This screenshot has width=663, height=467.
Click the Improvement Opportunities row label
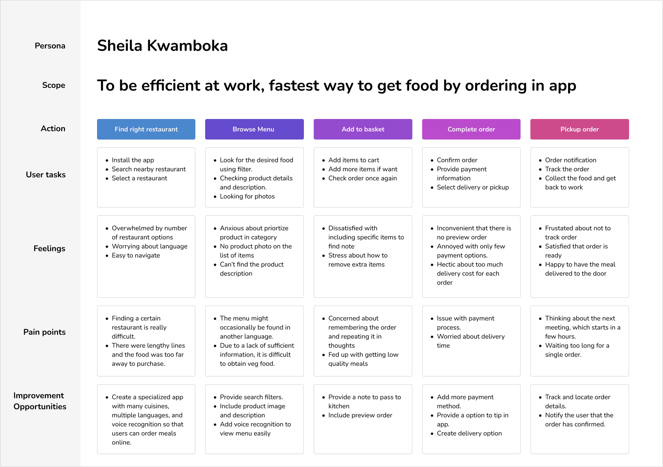pos(40,401)
